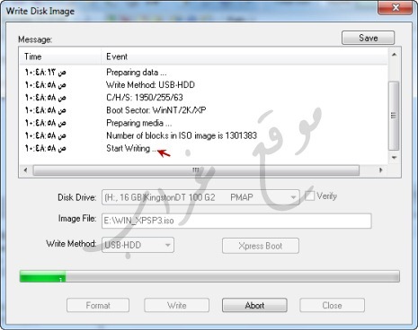Click the vertical scrollbar thumb in message list
Screen dimensions: 418x330
(394, 116)
